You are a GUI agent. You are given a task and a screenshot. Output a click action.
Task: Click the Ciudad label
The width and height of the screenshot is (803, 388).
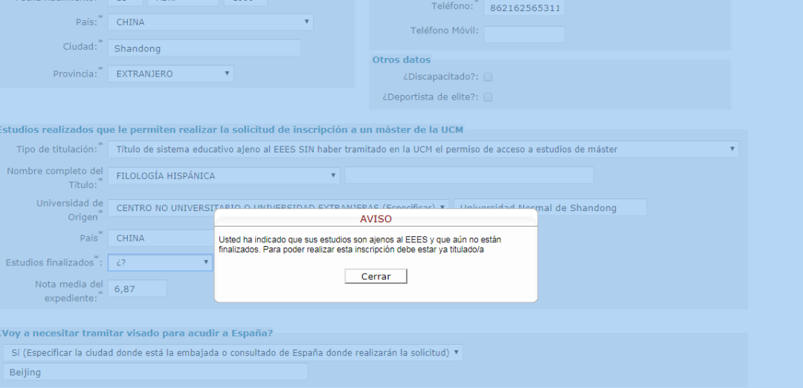(83, 46)
